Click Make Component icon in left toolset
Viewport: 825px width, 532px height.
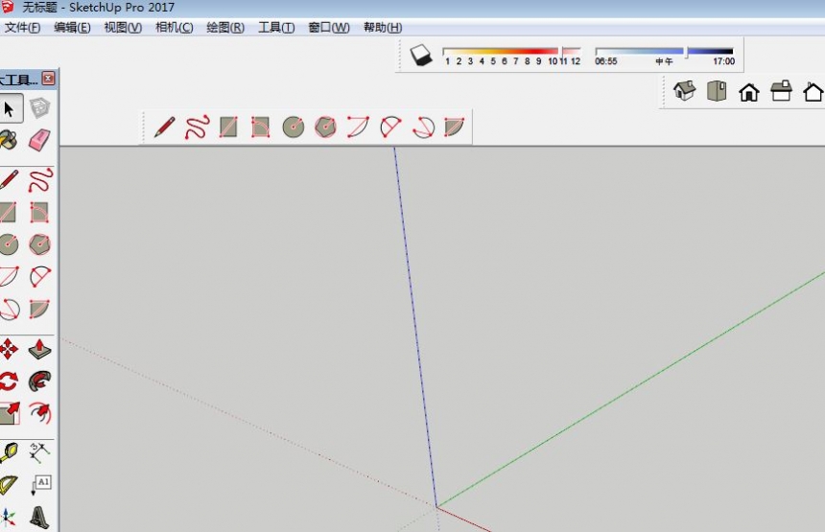(39, 108)
